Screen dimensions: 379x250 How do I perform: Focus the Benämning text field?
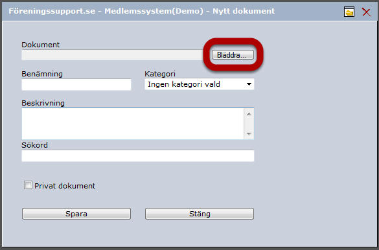point(76,85)
